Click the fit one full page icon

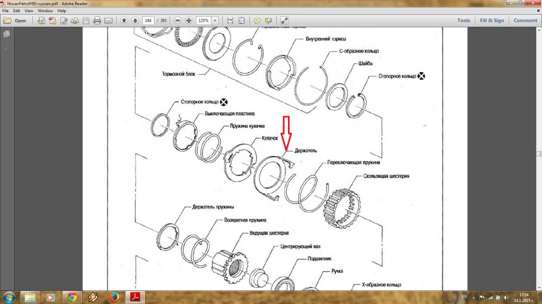[242, 21]
